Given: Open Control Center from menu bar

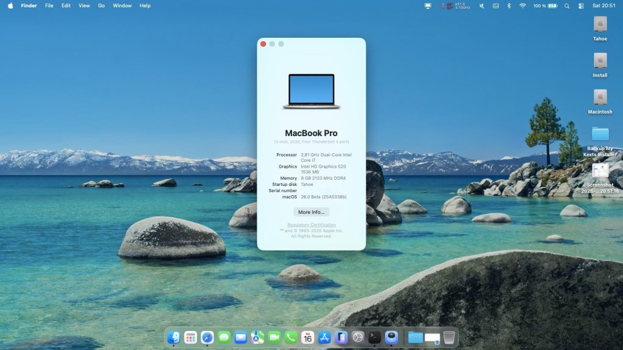Looking at the screenshot, I should (580, 5).
